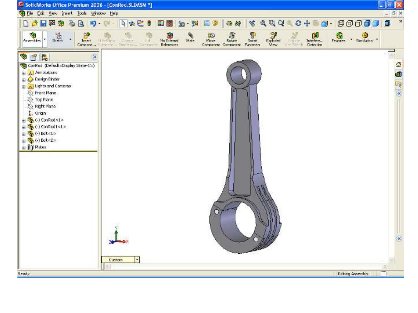Expand the Bolt<2> component node
Image resolution: width=418 pixels, height=313 pixels.
pyautogui.click(x=24, y=141)
